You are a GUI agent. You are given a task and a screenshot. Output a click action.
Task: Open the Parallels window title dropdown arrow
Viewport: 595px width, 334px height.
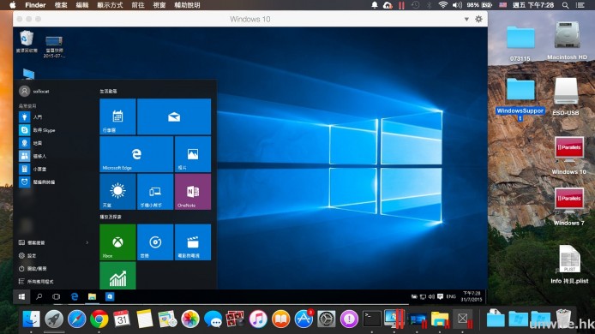466,20
